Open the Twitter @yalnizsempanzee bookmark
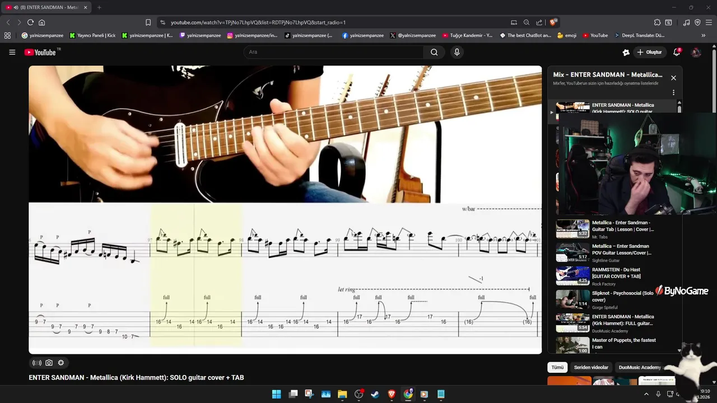Viewport: 717px width, 403px height. click(x=413, y=35)
